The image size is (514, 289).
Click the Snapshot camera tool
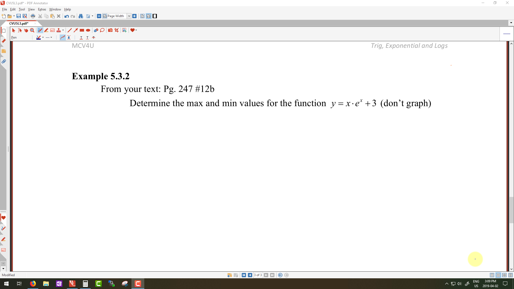point(110,30)
